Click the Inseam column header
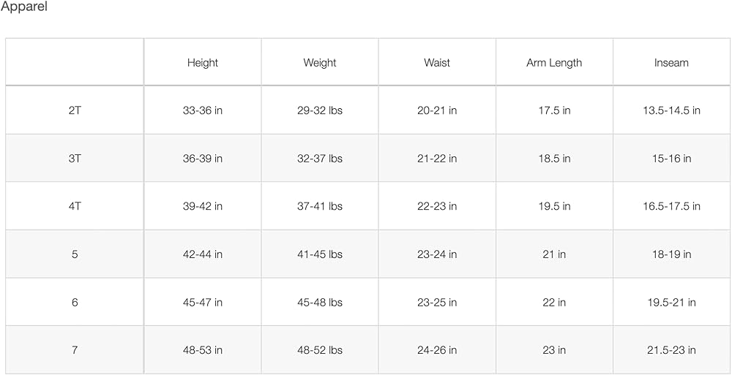732x375 pixels. 671,63
